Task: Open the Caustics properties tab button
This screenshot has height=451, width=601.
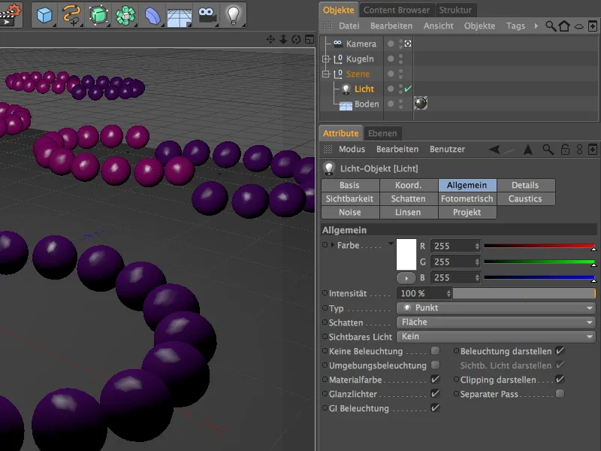Action: point(525,198)
